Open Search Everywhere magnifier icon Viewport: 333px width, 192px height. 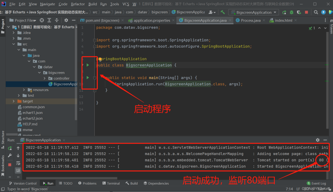[x=316, y=12]
